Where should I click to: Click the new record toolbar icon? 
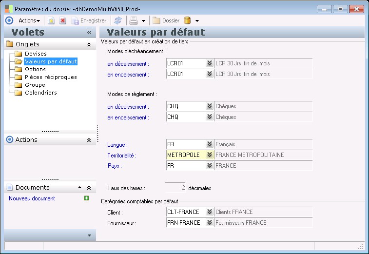tap(51, 20)
